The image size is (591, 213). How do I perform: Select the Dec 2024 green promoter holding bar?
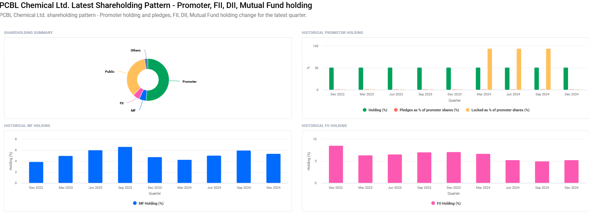[566, 79]
